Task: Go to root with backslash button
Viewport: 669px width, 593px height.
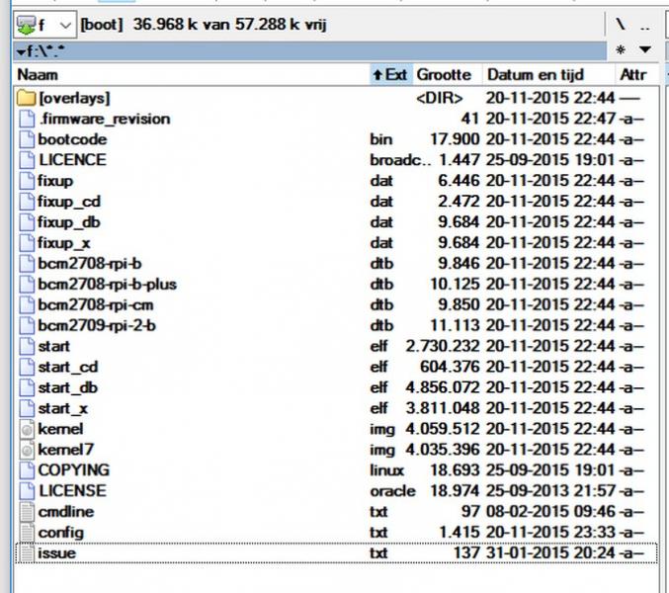Action: [621, 23]
